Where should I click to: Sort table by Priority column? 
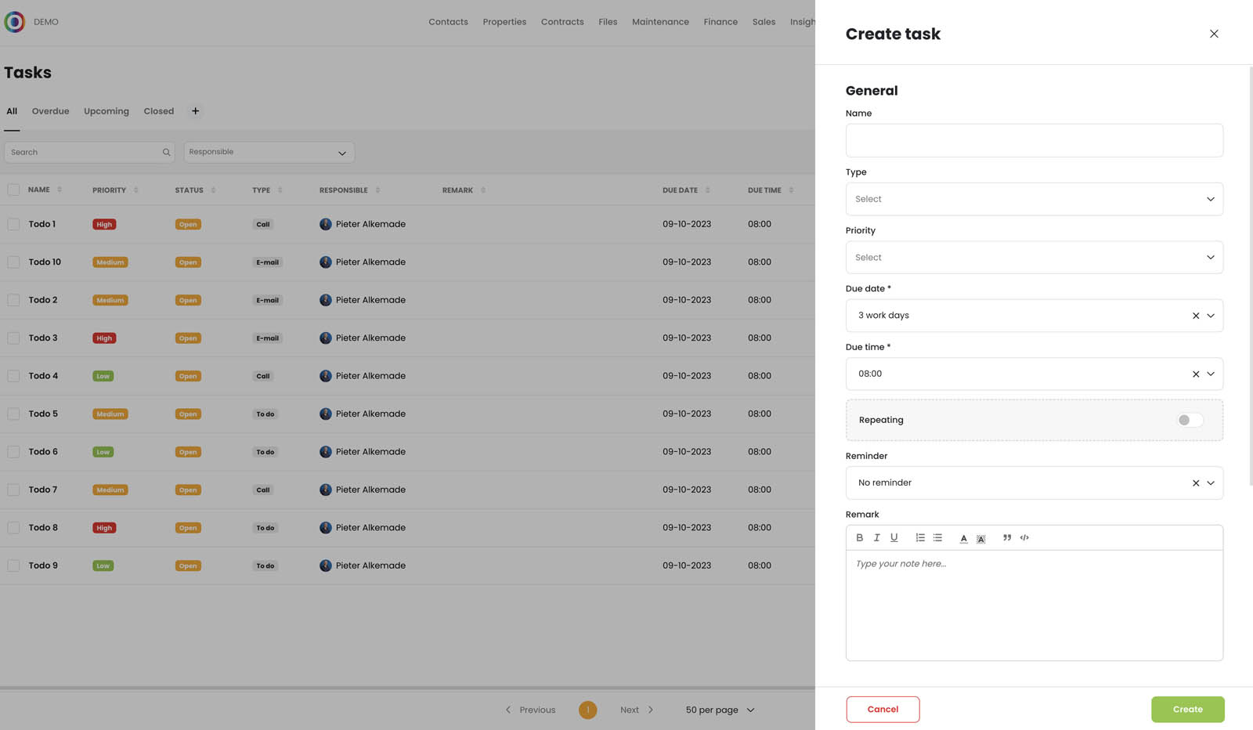tap(135, 190)
